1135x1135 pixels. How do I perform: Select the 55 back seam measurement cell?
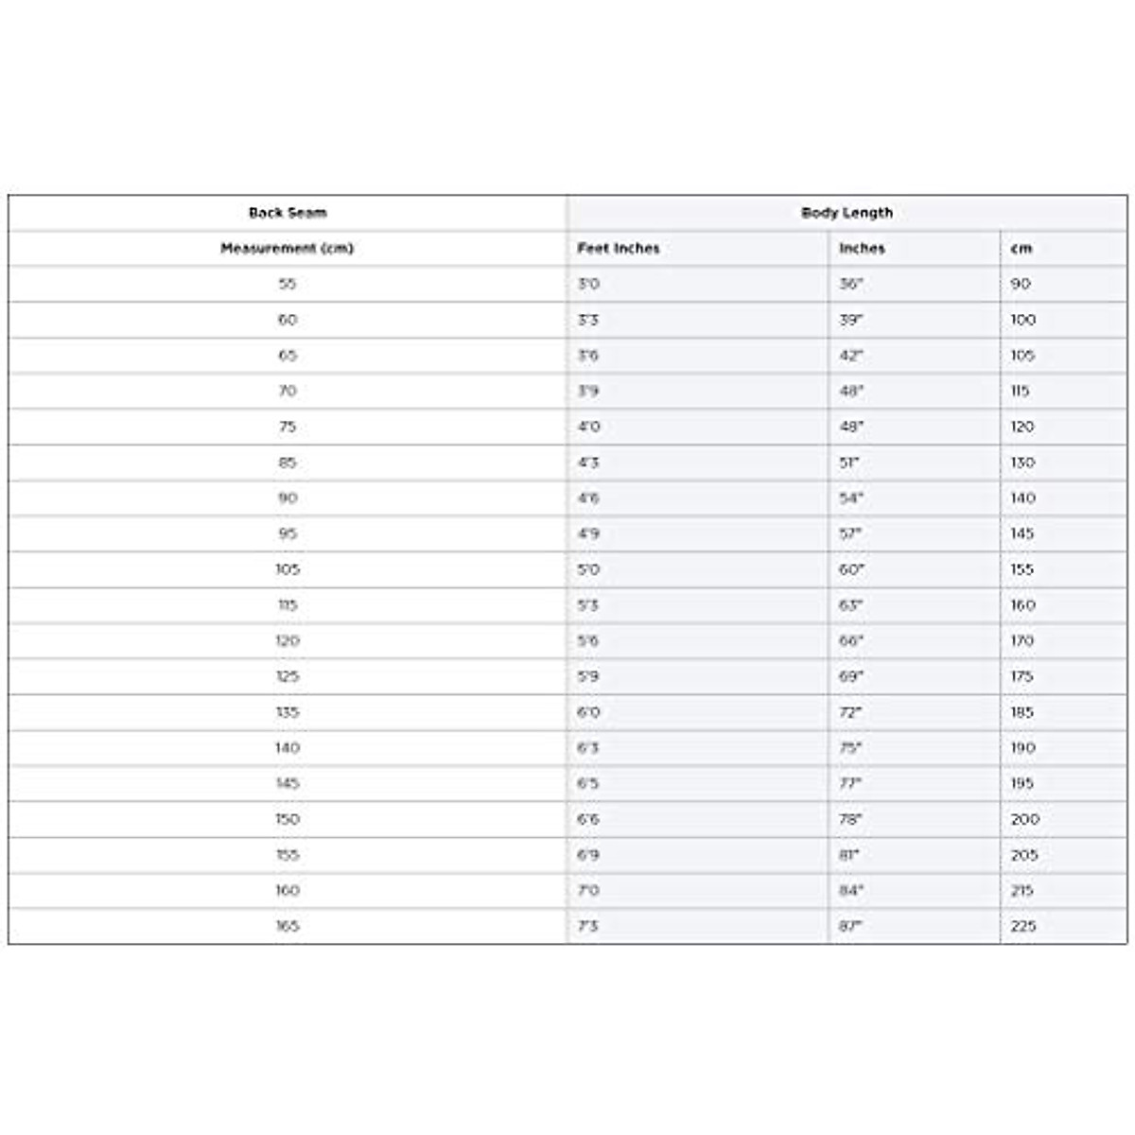[x=288, y=284]
